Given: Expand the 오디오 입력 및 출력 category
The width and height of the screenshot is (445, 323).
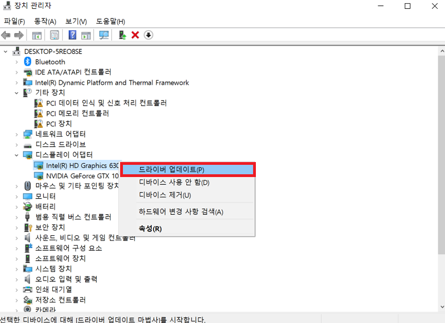Looking at the screenshot, I should tap(17, 280).
